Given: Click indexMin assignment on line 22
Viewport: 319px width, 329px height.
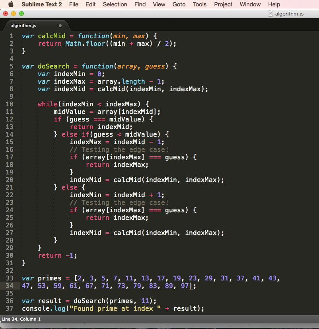Looking at the screenshot, I should [117, 195].
